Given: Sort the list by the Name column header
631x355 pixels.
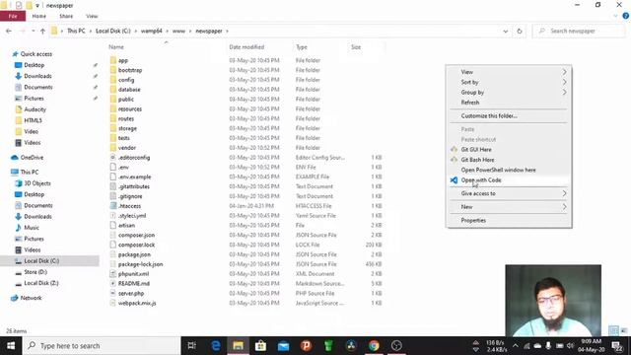Looking at the screenshot, I should 116,47.
